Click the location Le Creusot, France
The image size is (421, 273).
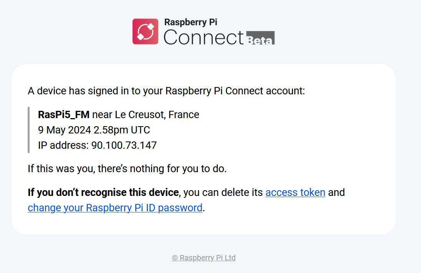coord(157,115)
